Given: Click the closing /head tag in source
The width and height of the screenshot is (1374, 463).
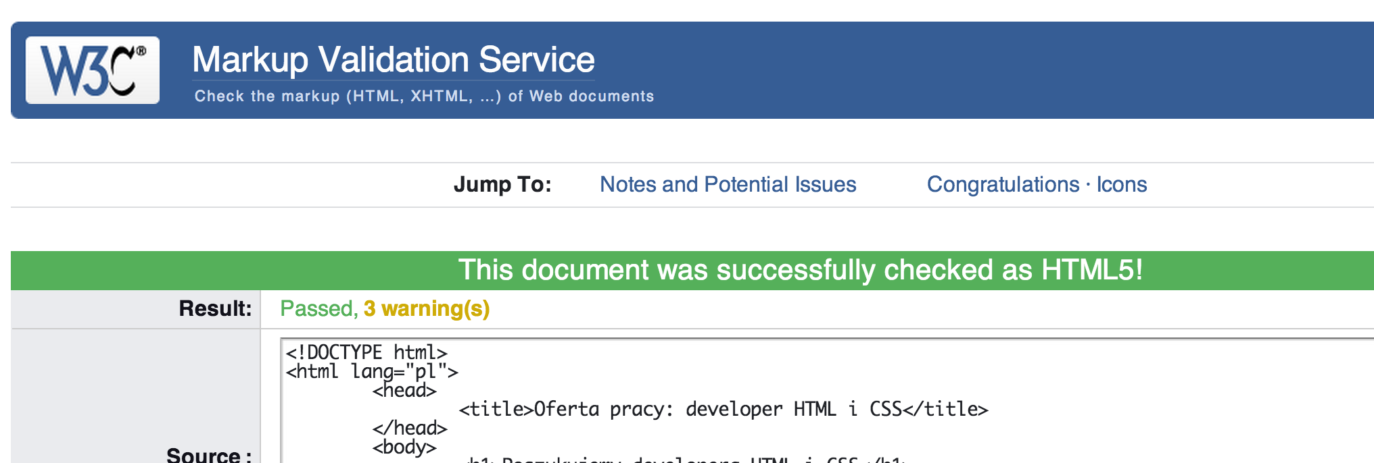Looking at the screenshot, I should (x=410, y=428).
